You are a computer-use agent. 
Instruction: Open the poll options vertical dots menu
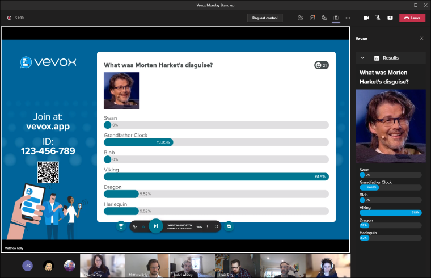point(208,226)
